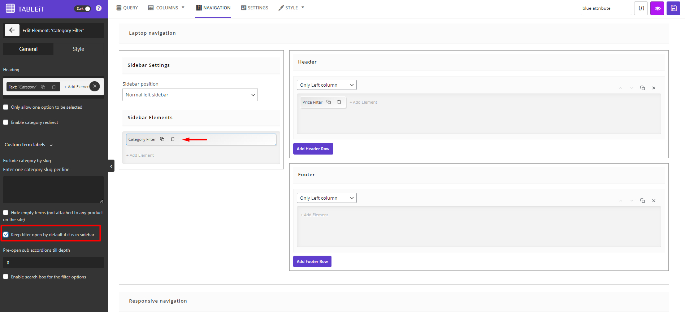This screenshot has height=312, width=685.
Task: Move the header row down
Action: point(632,88)
